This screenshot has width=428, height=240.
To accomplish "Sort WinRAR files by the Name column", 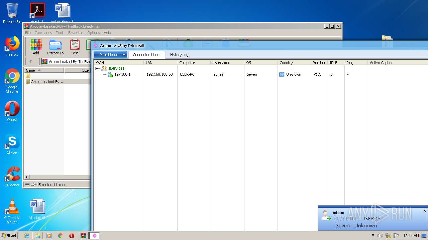I will 44,70.
